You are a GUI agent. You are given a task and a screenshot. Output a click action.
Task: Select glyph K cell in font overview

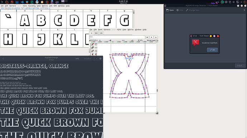pos(58,39)
